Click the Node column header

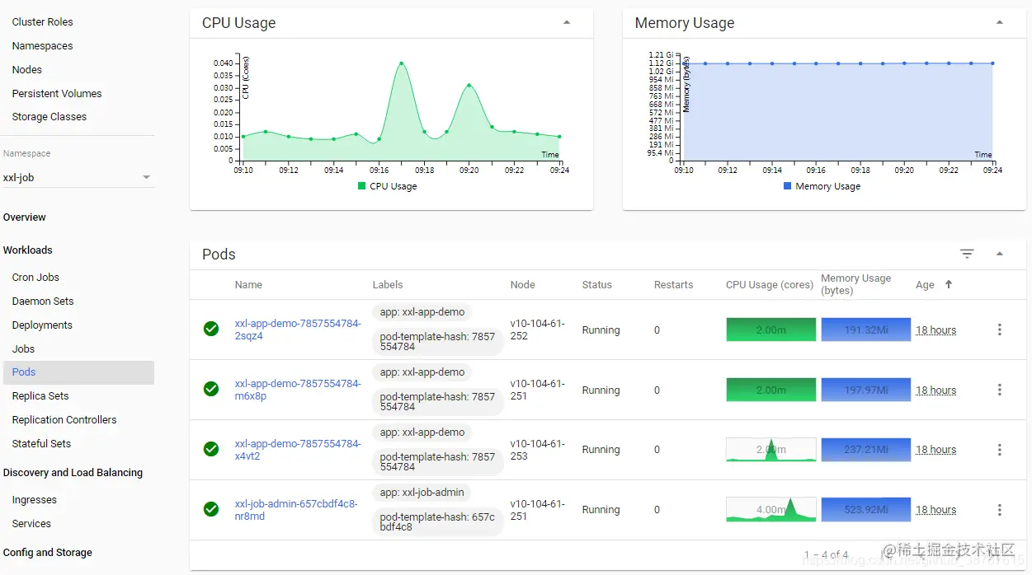tap(522, 285)
